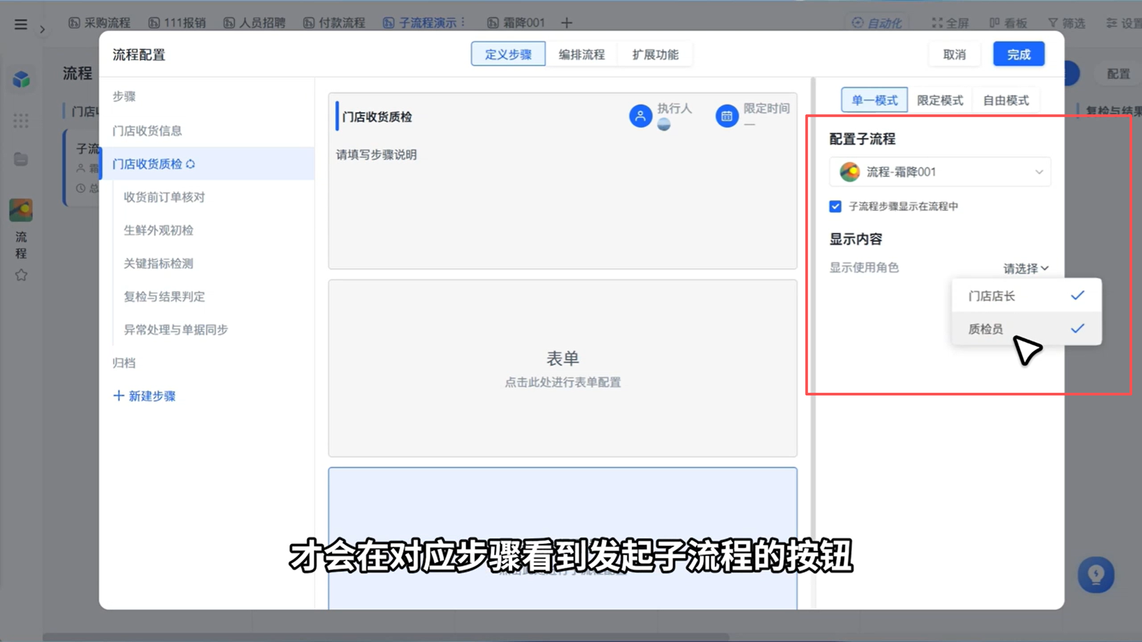Switch to the 111报销 tab
The image size is (1142, 642).
point(177,22)
